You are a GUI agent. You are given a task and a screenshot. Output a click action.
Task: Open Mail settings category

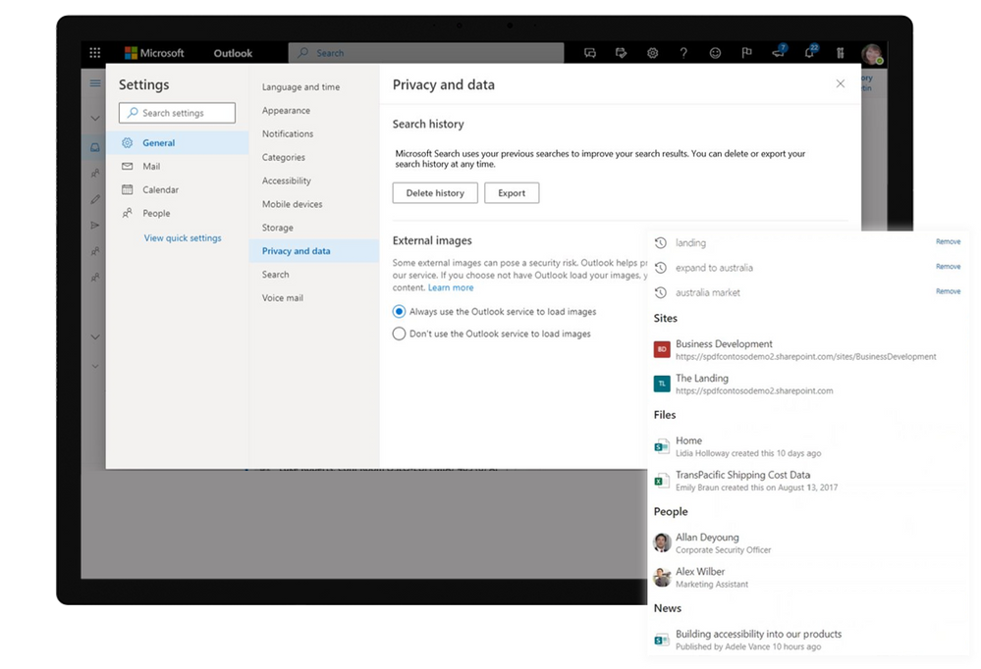[177, 167]
